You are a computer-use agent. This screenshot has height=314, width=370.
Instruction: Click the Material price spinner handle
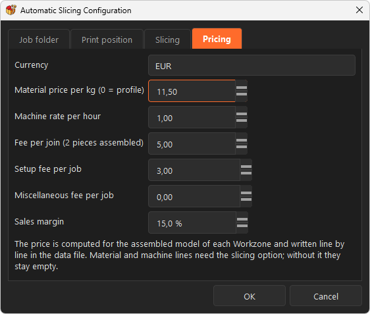pyautogui.click(x=242, y=91)
